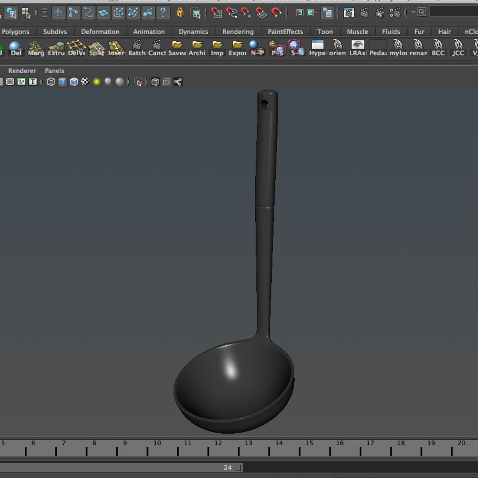Toggle the joints selection mask icon
478x478 pixels.
pyautogui.click(x=73, y=13)
